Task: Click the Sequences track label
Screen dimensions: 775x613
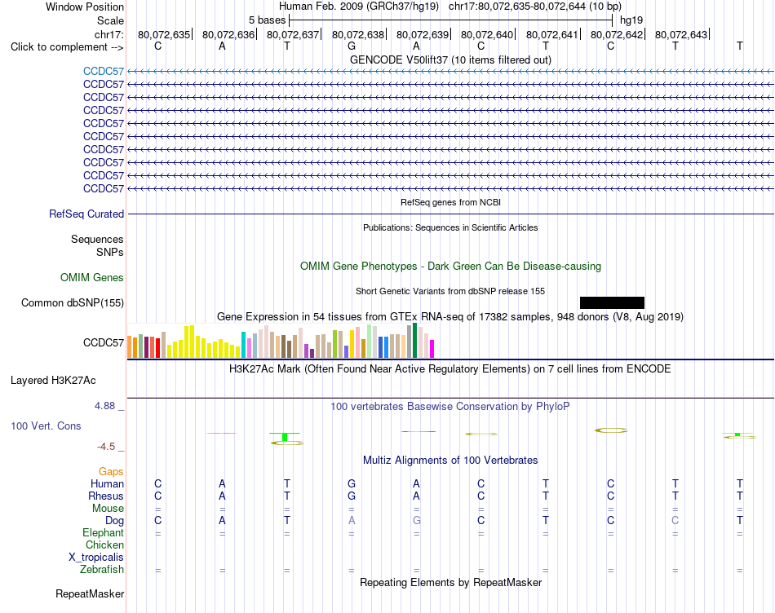Action: pyautogui.click(x=97, y=240)
